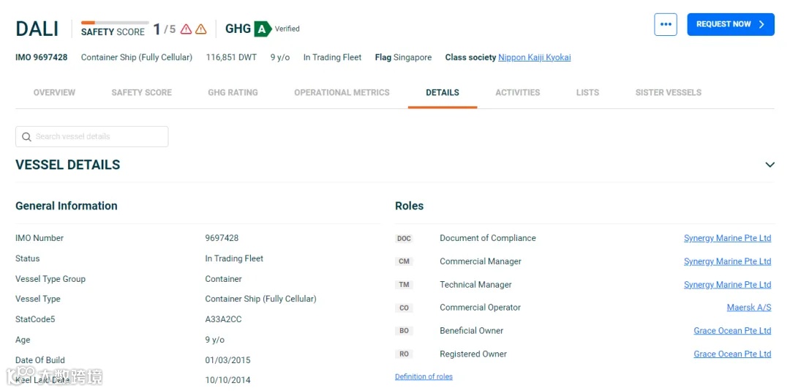Select the Details tab
This screenshot has height=391, width=790.
(x=443, y=92)
